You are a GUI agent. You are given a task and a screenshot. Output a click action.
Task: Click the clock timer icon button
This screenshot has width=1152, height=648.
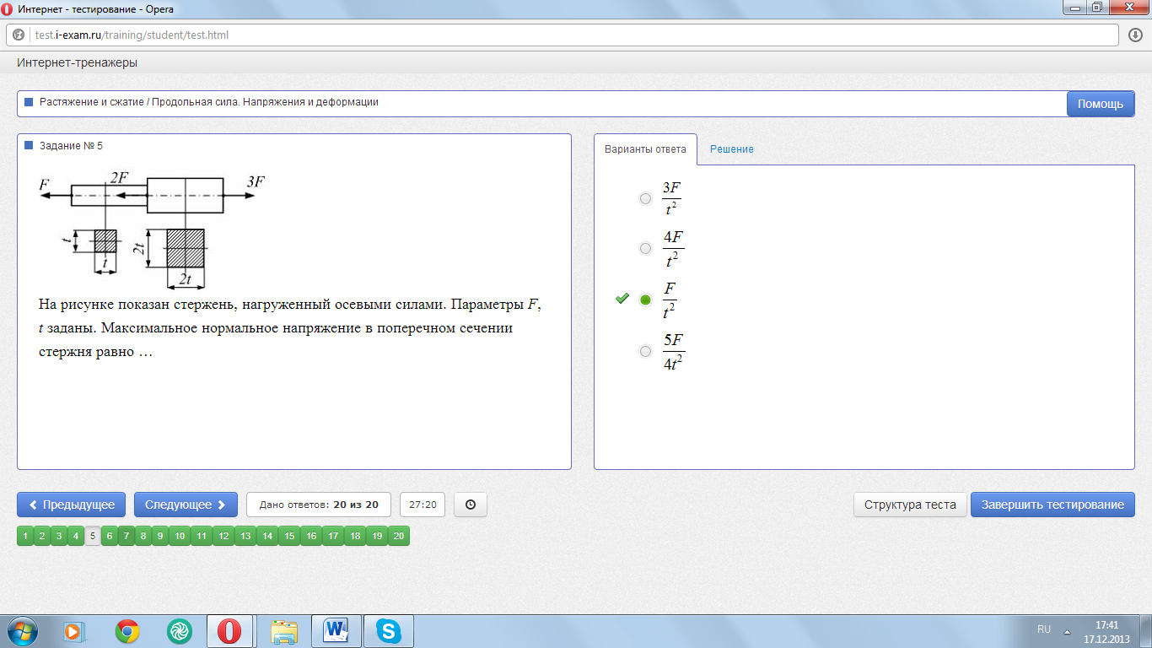[x=471, y=505]
